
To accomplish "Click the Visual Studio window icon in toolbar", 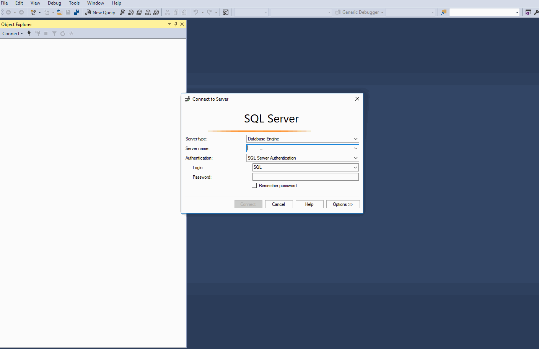I will 528,12.
